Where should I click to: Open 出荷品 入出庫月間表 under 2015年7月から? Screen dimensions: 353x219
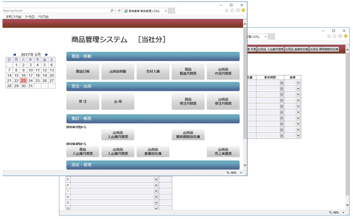tap(118, 135)
